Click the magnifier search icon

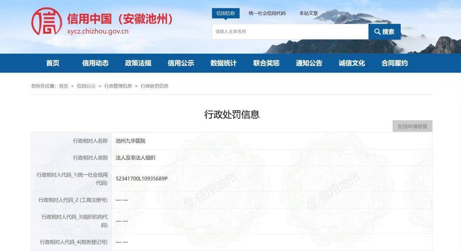[377, 32]
